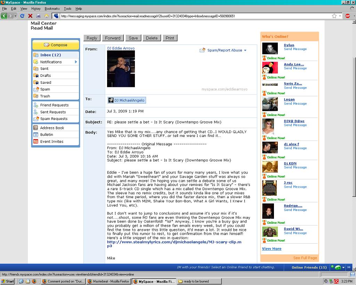Viewport: 356px width, 285px height.
Task: Click the Compose mail button
Action: click(56, 45)
